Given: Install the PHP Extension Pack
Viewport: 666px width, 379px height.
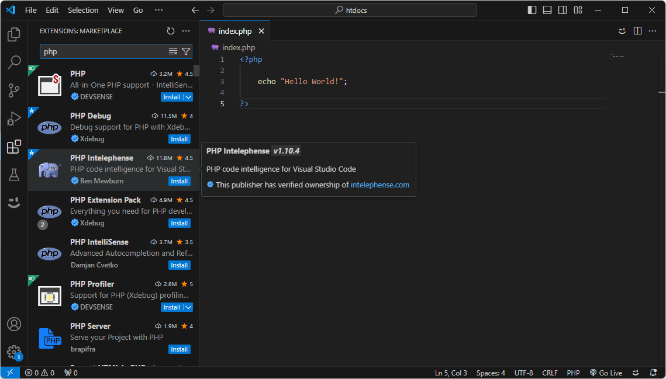Looking at the screenshot, I should (180, 223).
